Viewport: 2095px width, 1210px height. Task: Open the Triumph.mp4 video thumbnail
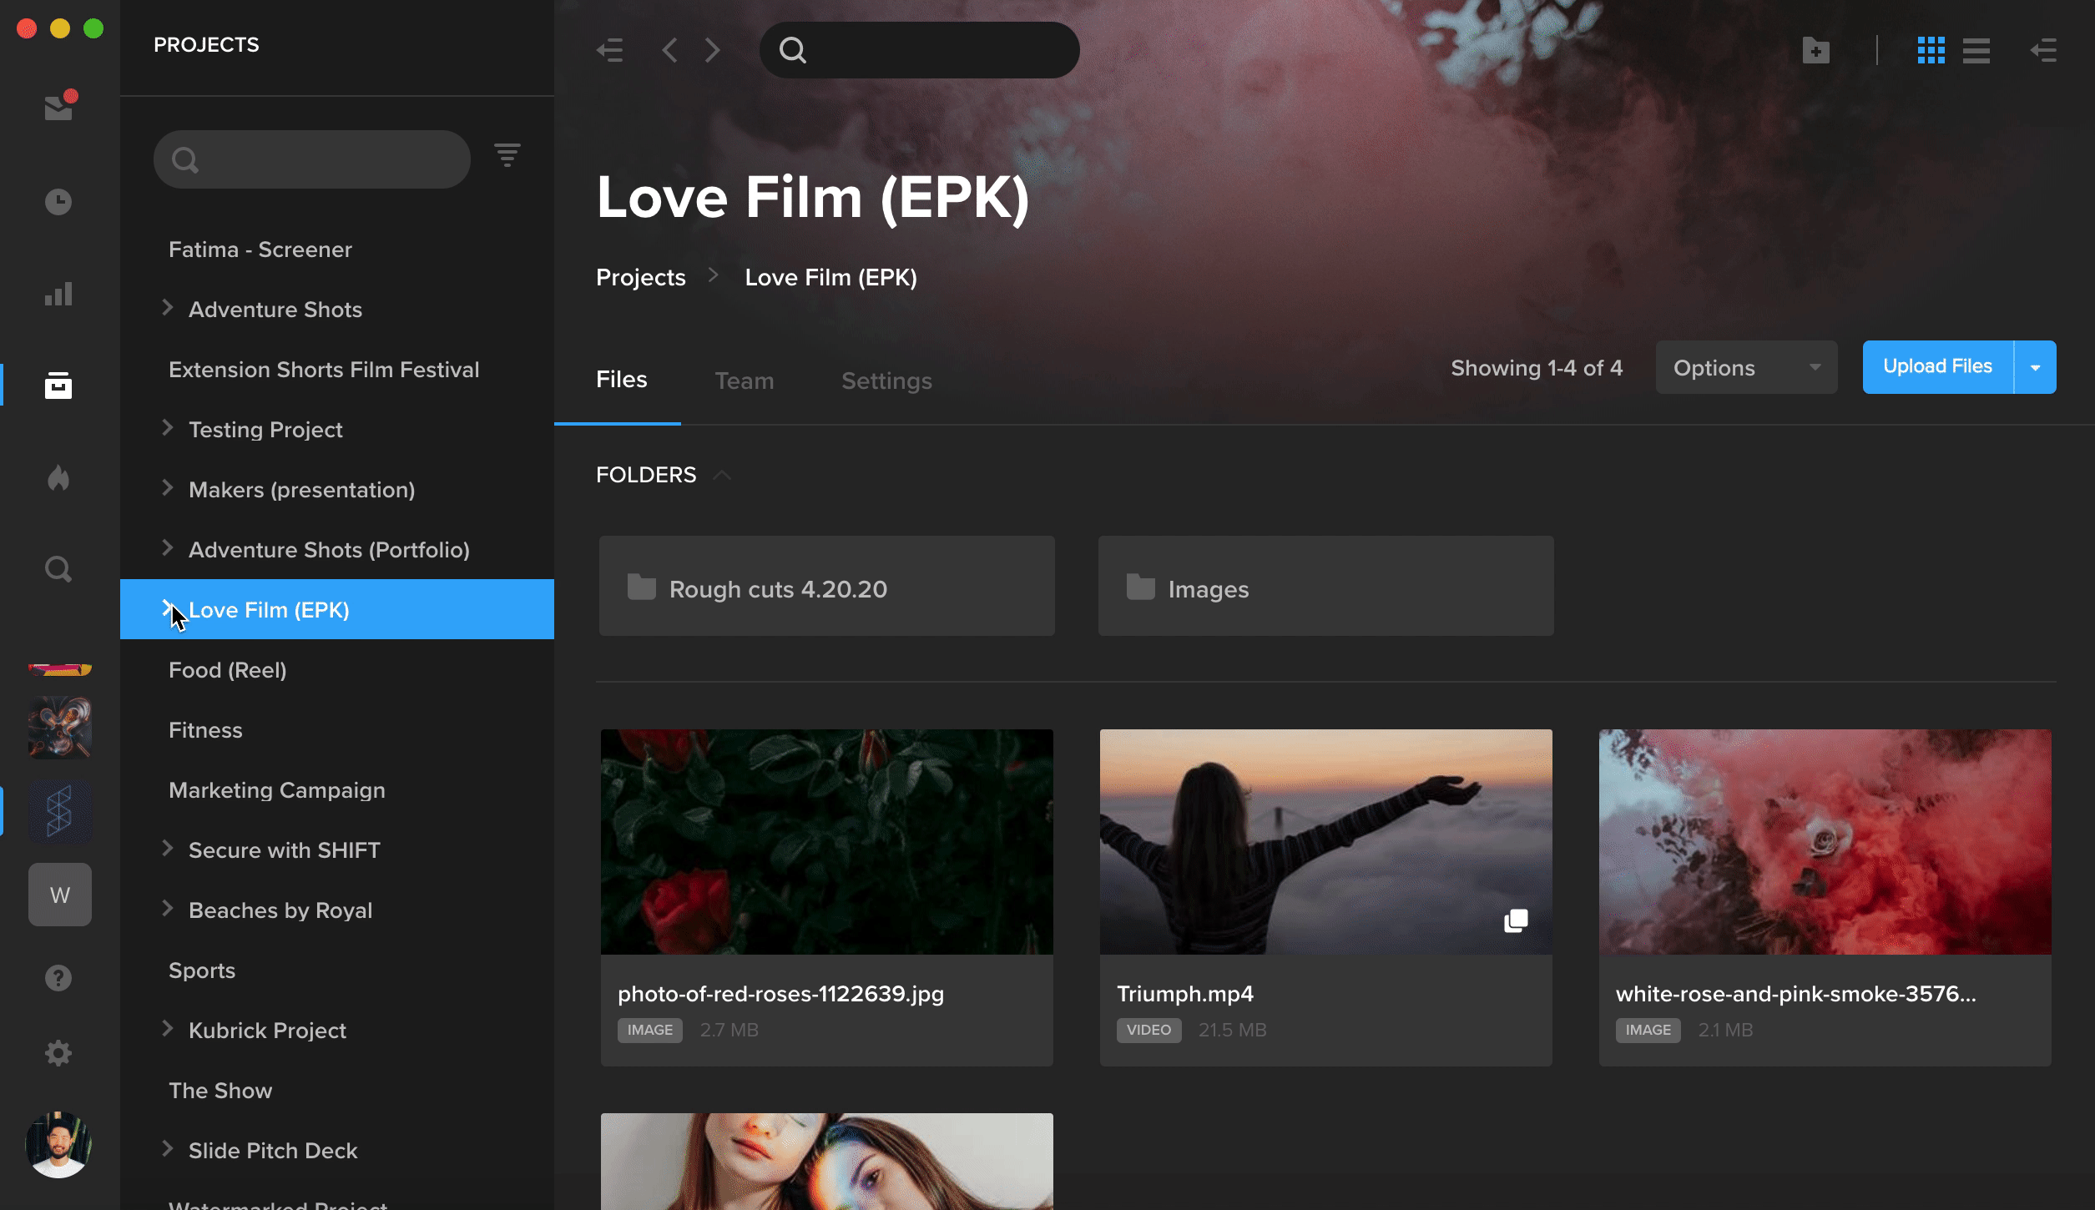1325,842
